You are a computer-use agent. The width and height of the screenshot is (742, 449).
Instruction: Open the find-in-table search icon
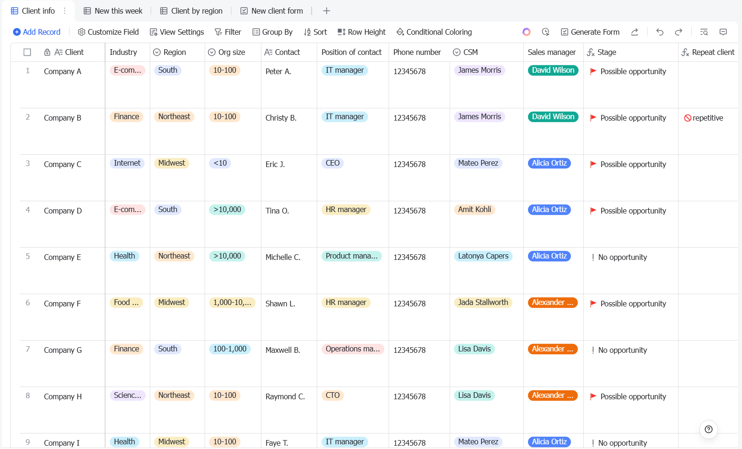point(704,32)
